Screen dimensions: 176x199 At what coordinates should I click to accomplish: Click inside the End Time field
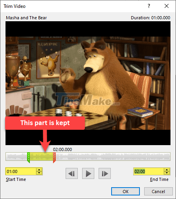(x=148, y=171)
